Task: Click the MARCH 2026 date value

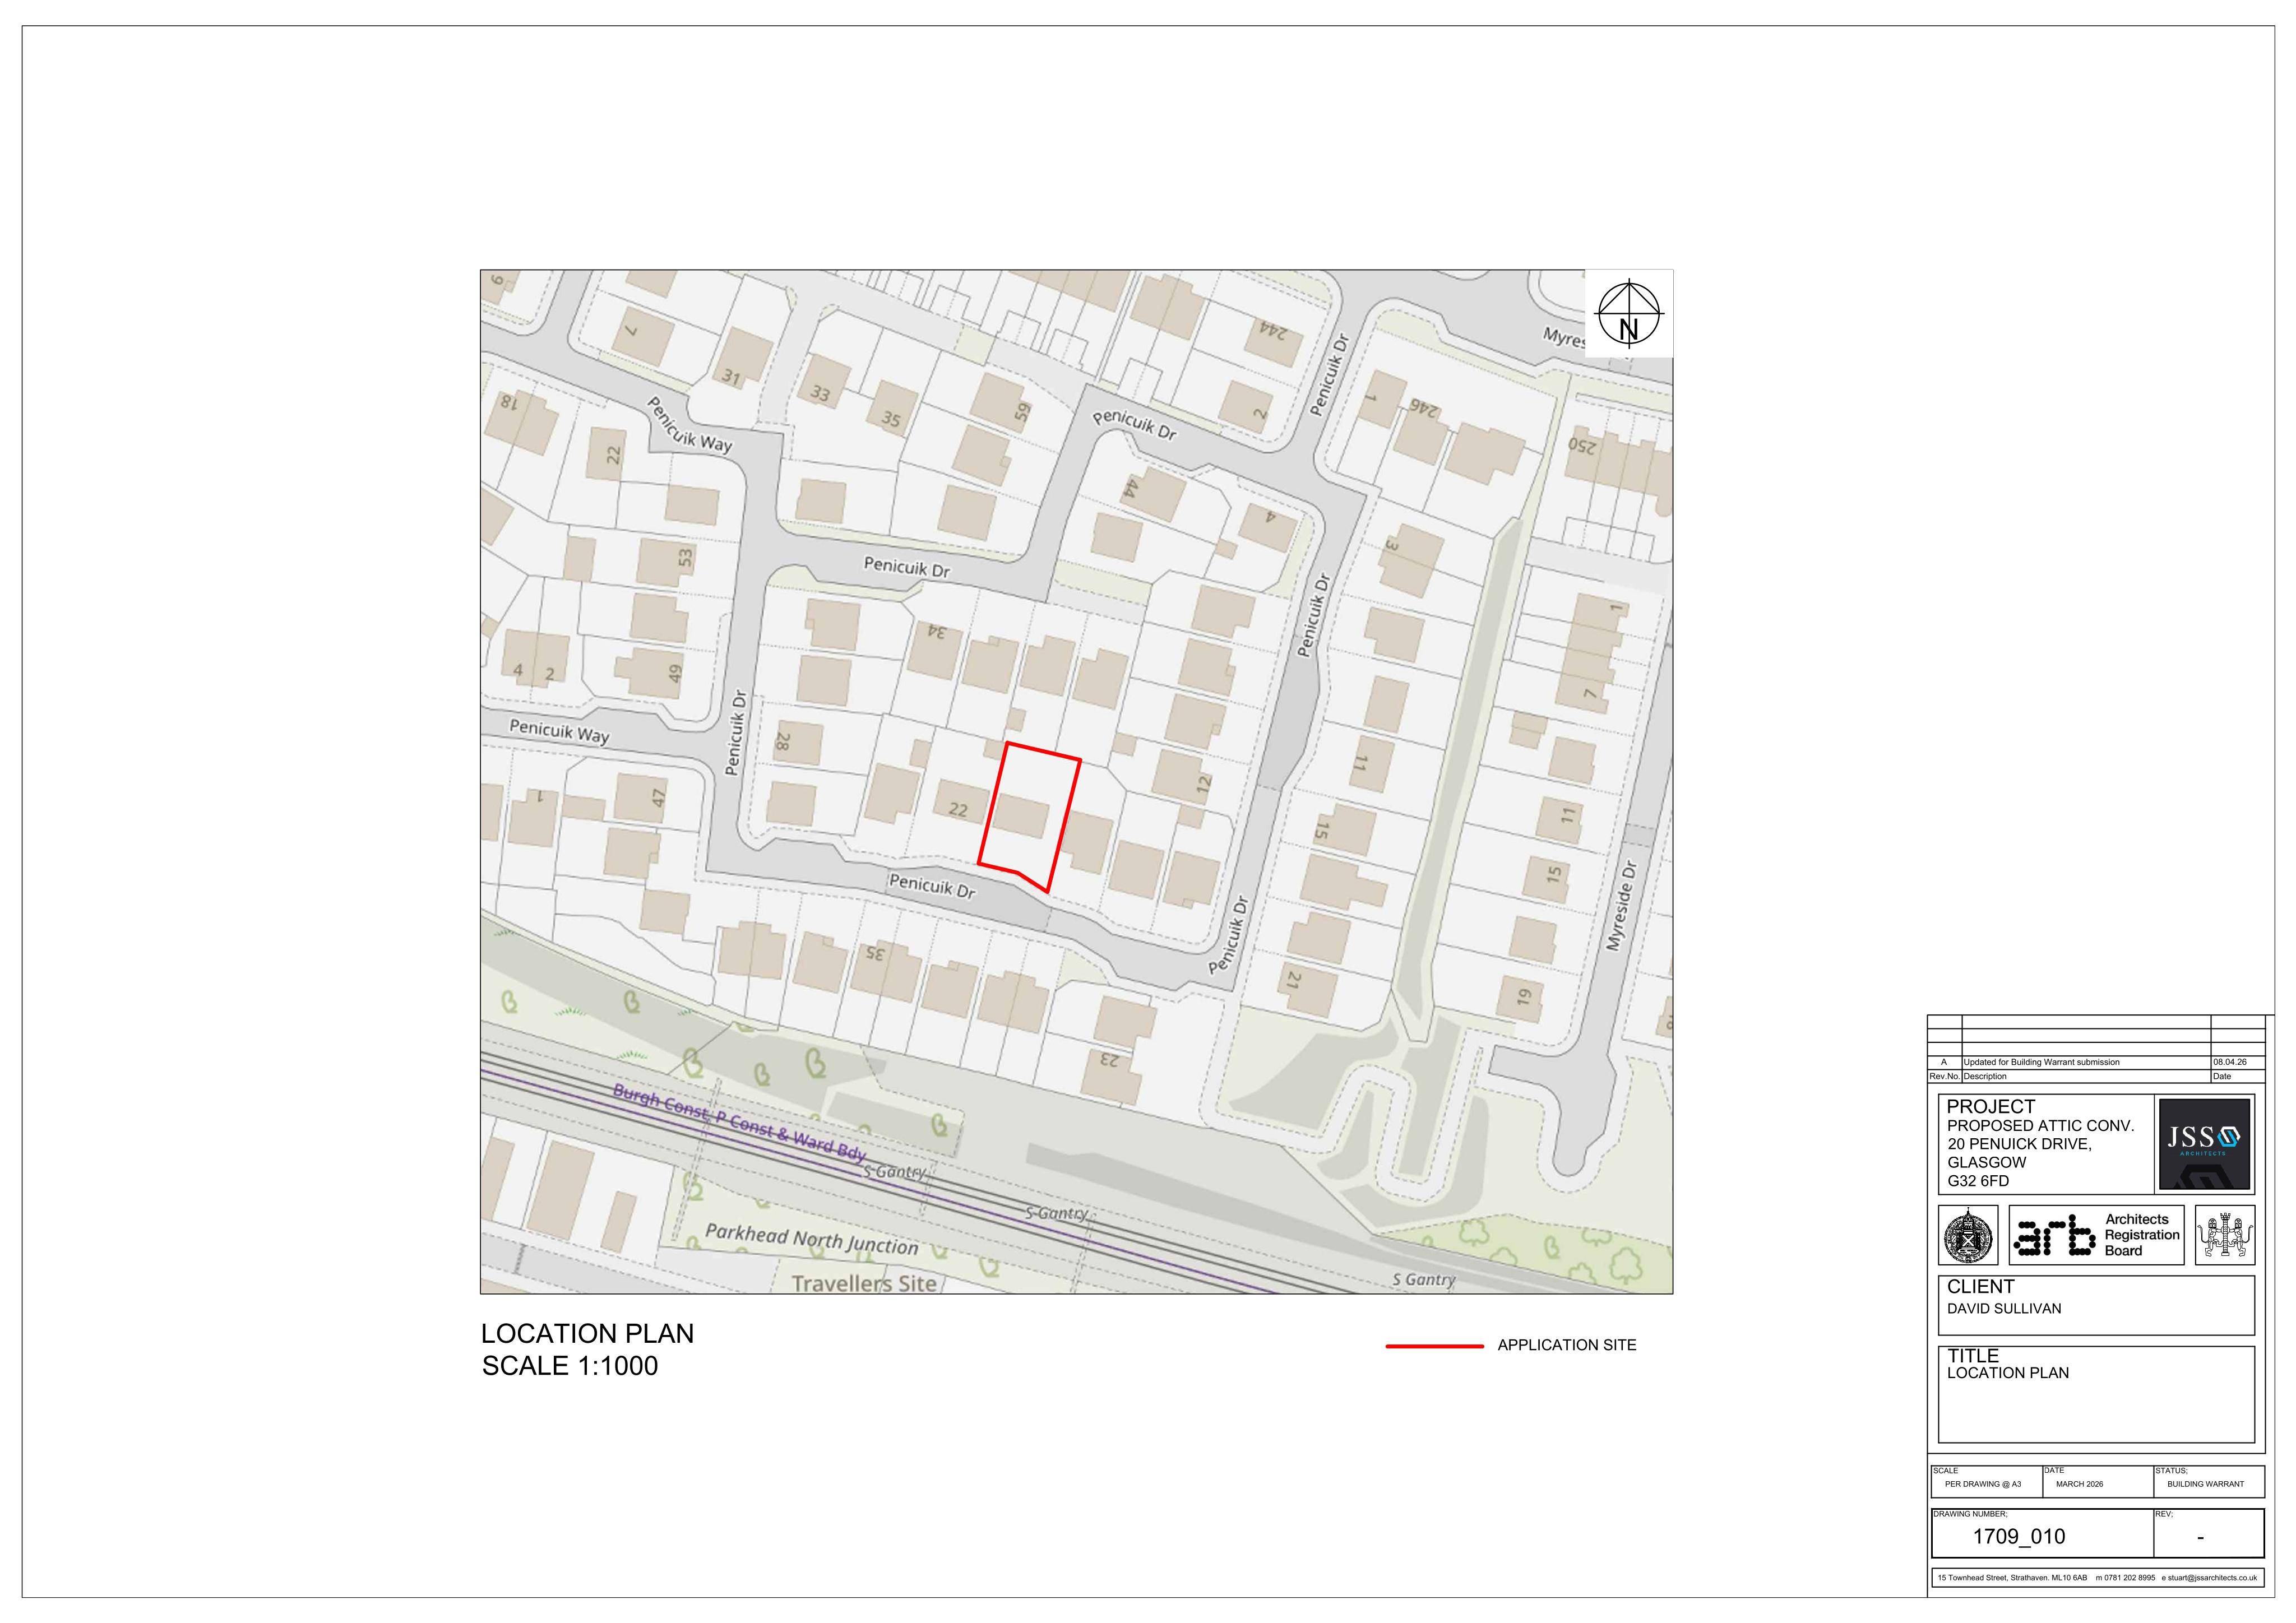Action: (2079, 1484)
